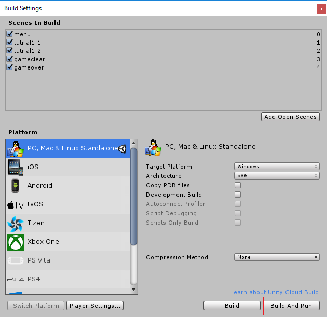Enable Copy PDB files checkbox
Screen dimensions: 327x317
pyautogui.click(x=238, y=185)
